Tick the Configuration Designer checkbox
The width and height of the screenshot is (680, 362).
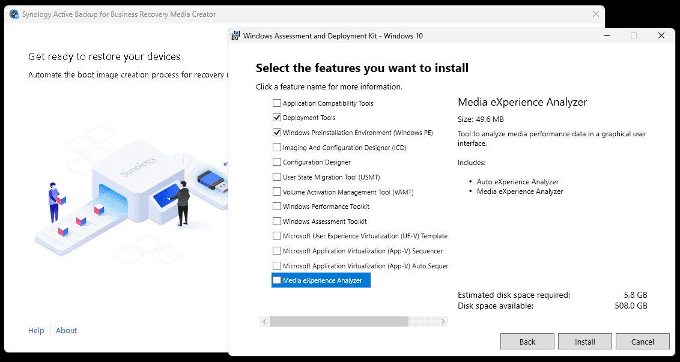click(x=277, y=161)
